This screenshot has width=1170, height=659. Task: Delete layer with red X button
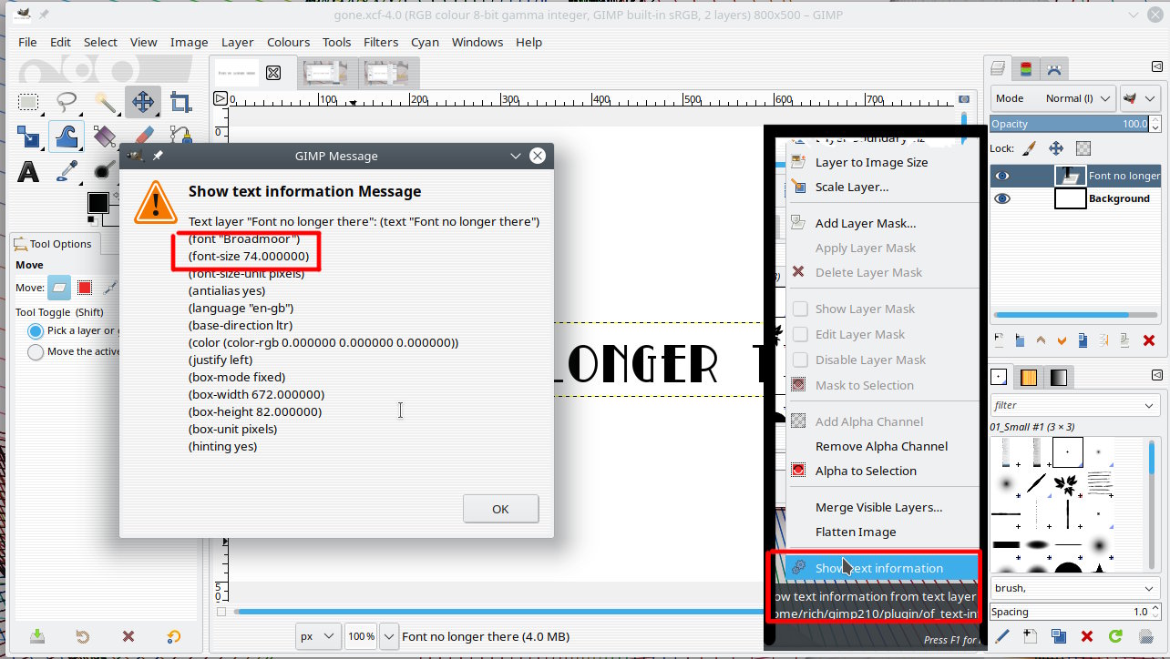(1148, 340)
